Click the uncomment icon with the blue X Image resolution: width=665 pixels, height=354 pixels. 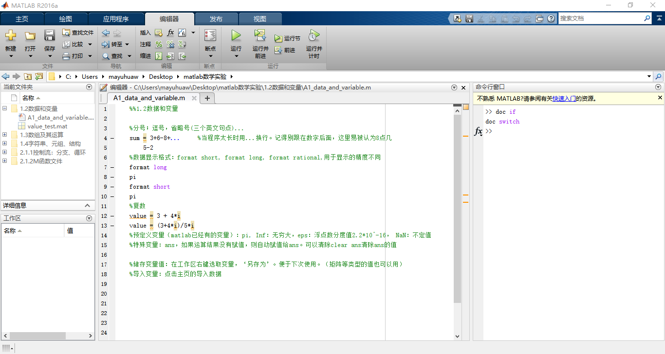(170, 44)
